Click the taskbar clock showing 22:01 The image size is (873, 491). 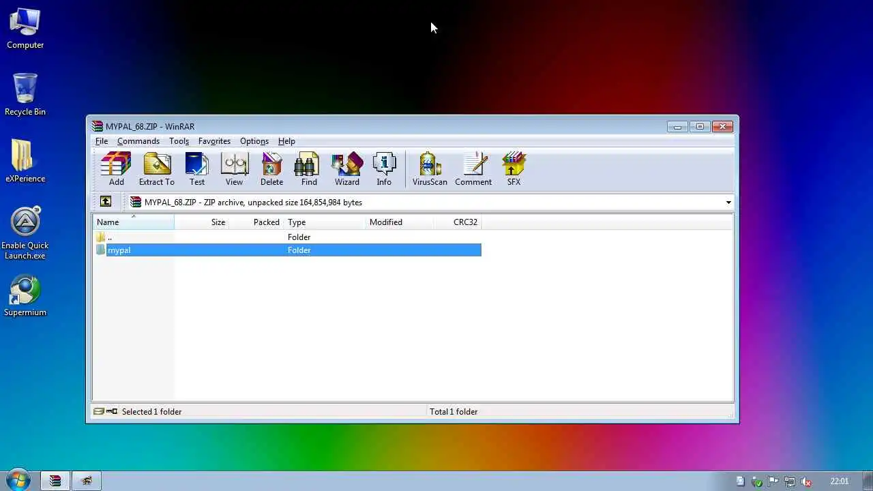coord(840,481)
